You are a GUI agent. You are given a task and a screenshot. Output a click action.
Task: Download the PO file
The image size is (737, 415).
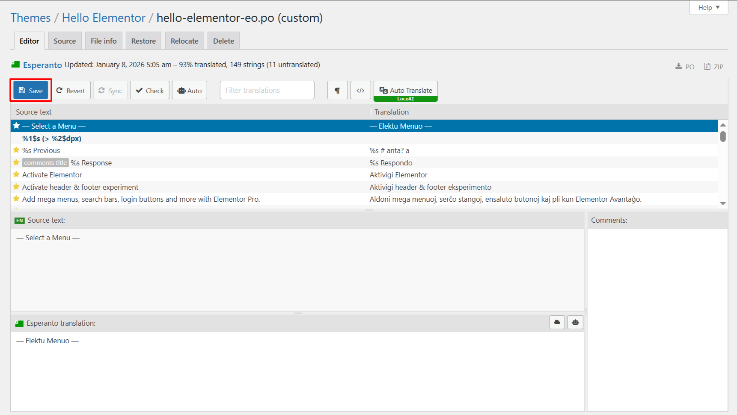[685, 67]
